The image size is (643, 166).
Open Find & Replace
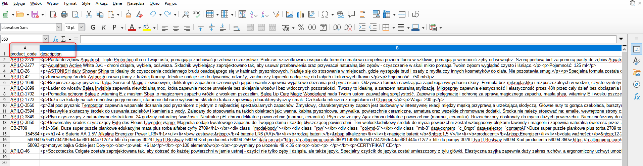[x=186, y=14]
